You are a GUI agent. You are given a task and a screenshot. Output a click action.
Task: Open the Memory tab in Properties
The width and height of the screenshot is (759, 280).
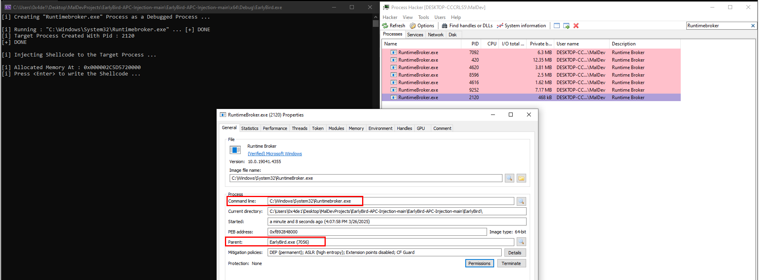[x=356, y=128]
